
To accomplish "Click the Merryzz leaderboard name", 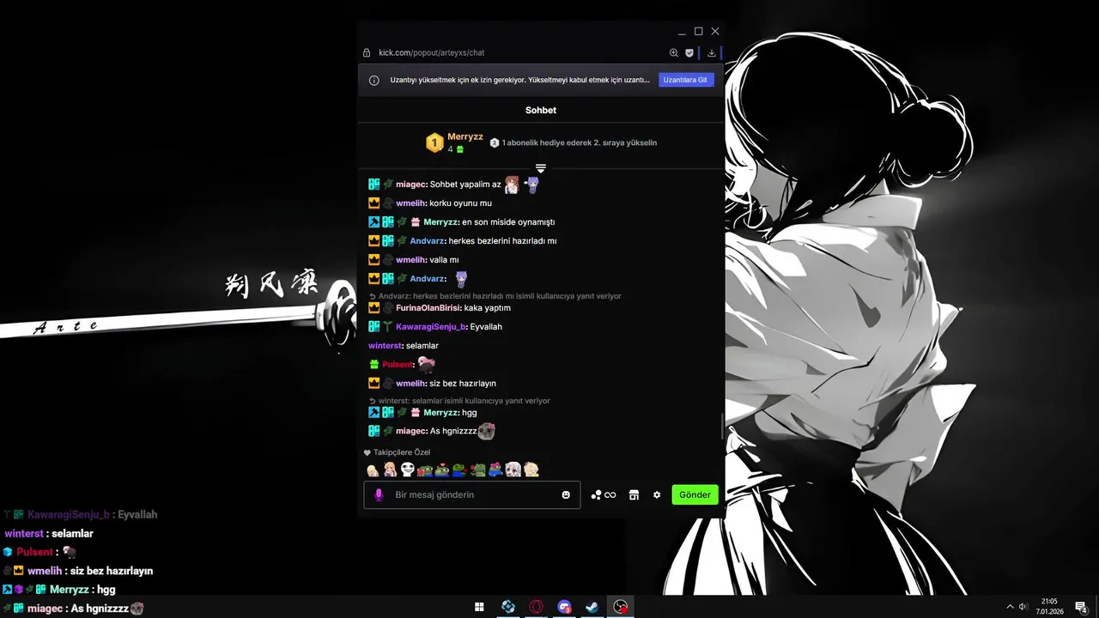I will pos(465,136).
